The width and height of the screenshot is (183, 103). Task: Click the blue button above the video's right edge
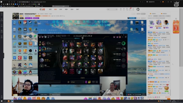click(x=132, y=18)
